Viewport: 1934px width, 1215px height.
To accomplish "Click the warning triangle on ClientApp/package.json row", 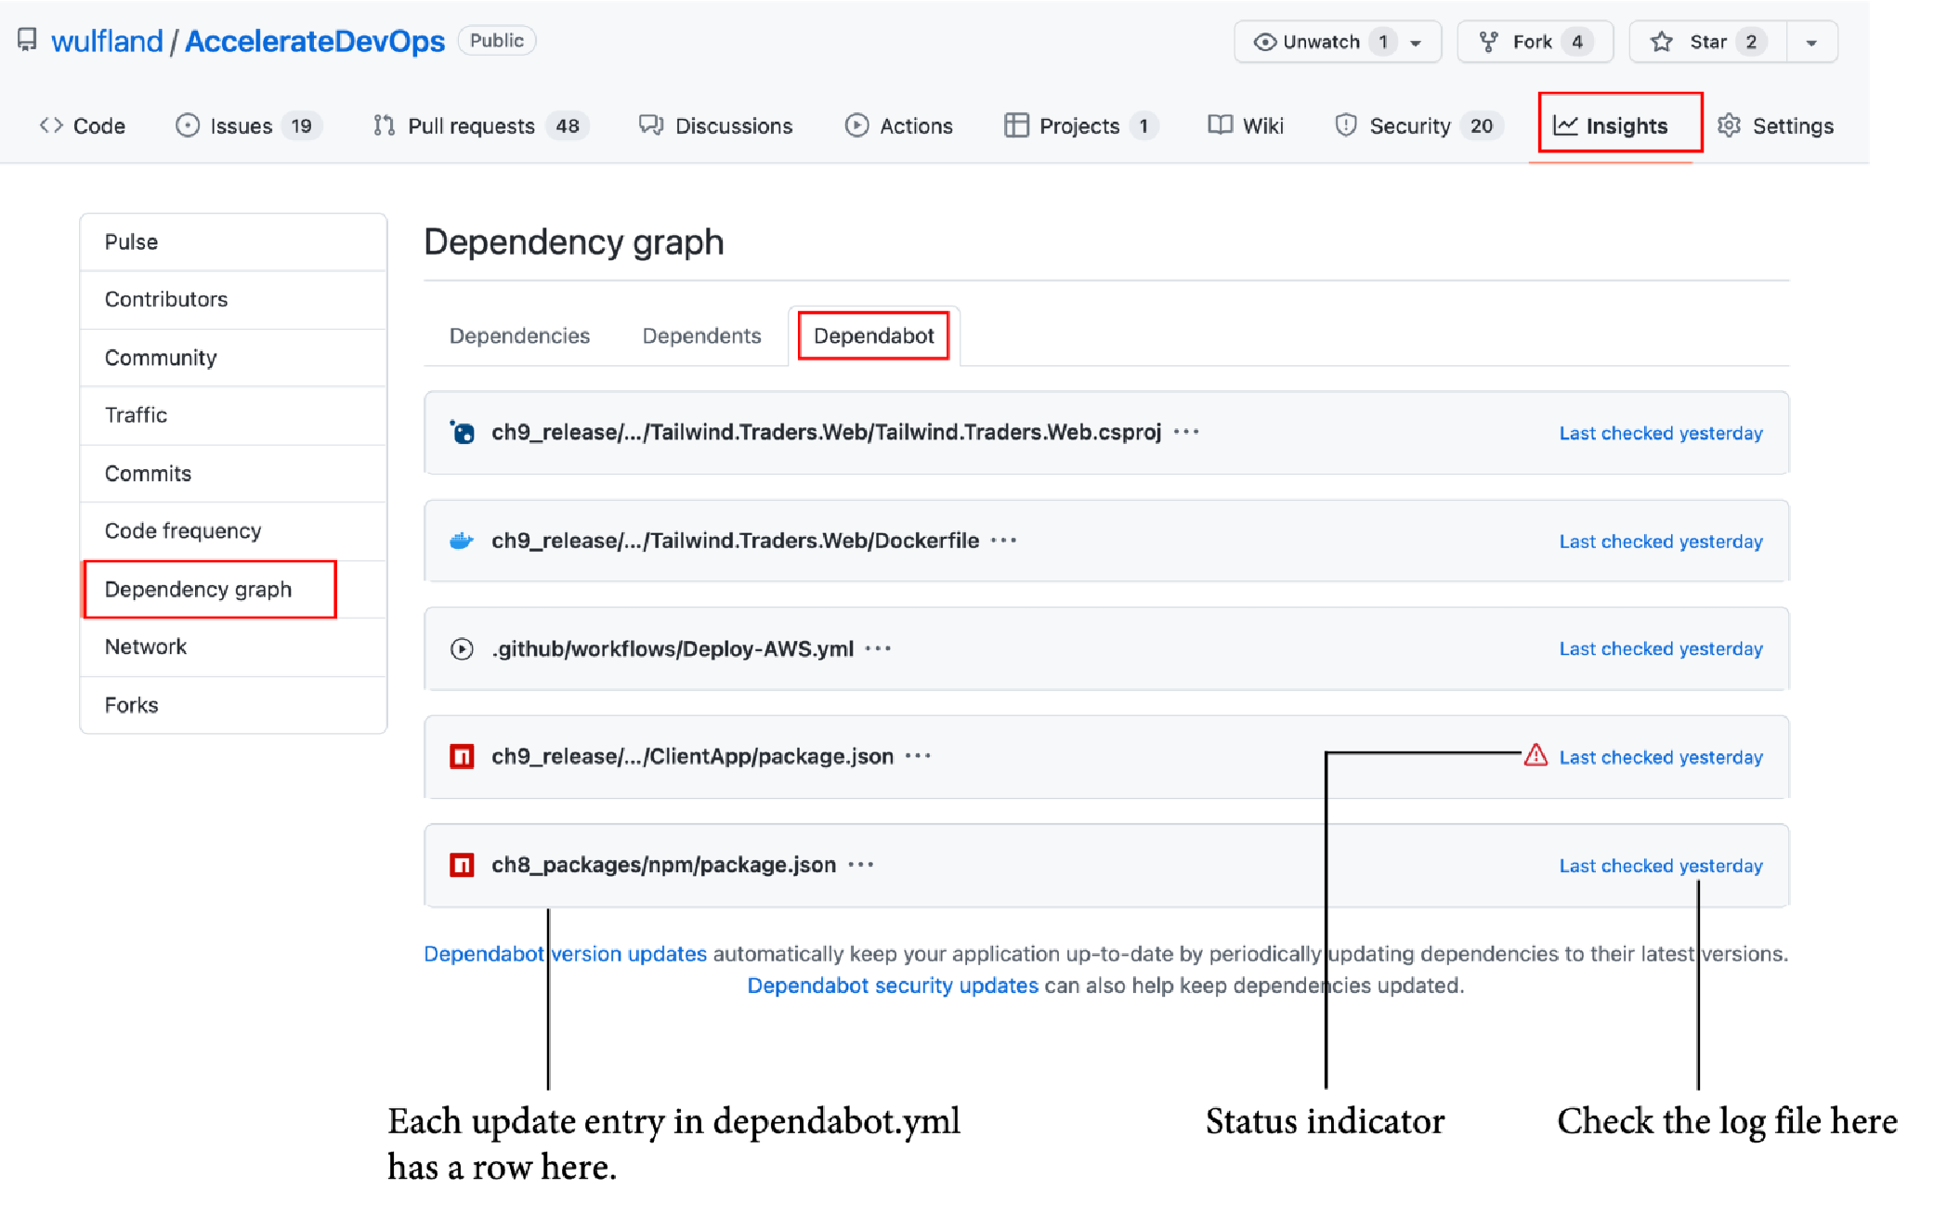I will click(1535, 755).
